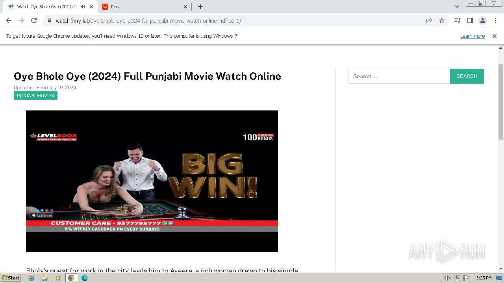Click the 3:25 PM system clock
This screenshot has width=504, height=283.
484,278
